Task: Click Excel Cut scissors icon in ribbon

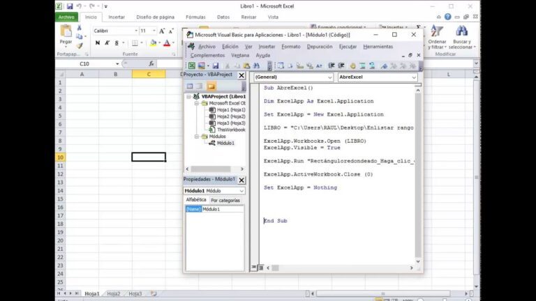Action: tap(80, 28)
